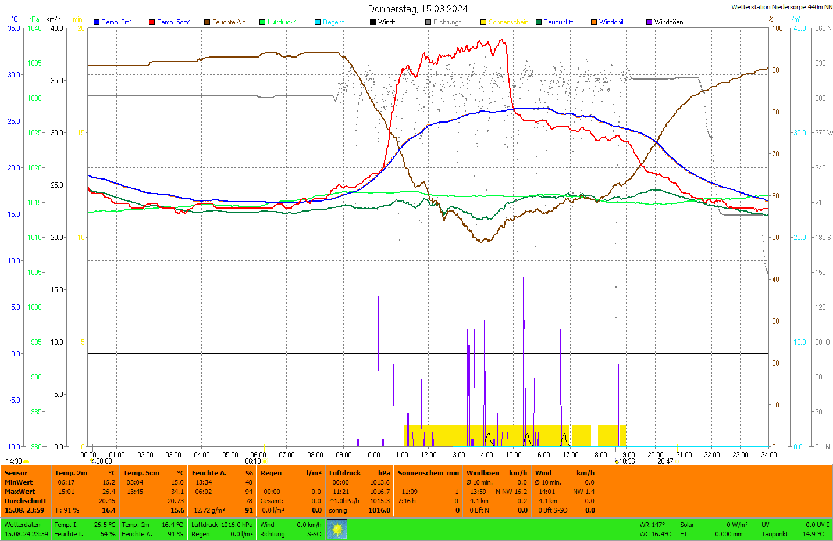The height and width of the screenshot is (541, 833).
Task: Click the sunrise marker at 06:13
Action: (x=265, y=461)
